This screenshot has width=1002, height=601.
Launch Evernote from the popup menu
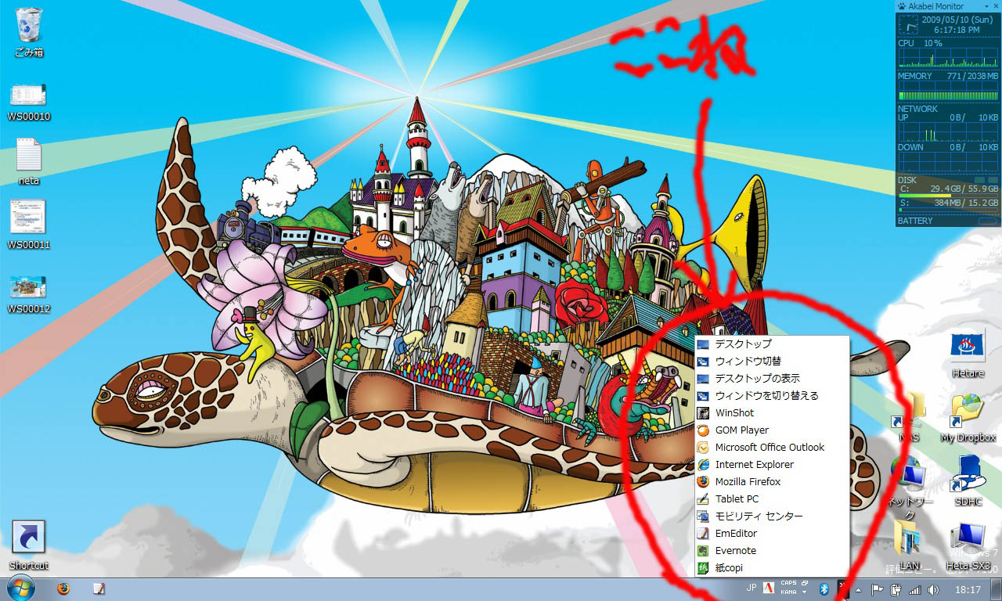click(772, 550)
